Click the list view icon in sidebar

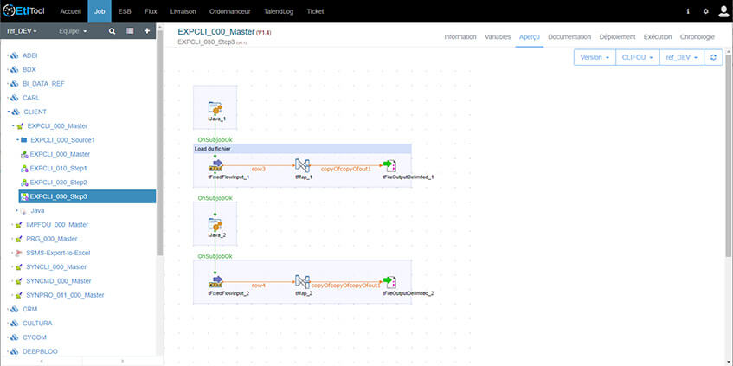(x=130, y=30)
